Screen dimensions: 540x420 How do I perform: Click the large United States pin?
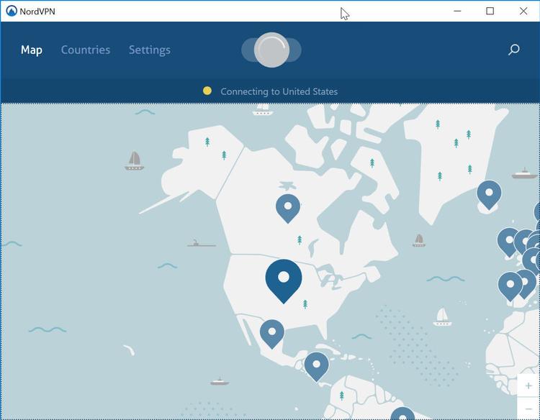pyautogui.click(x=284, y=279)
